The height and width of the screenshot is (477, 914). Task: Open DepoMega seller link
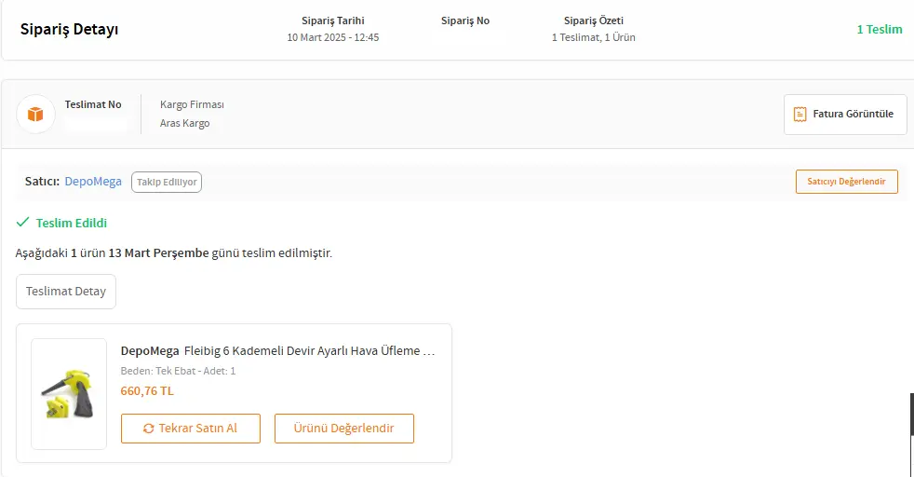tap(93, 182)
